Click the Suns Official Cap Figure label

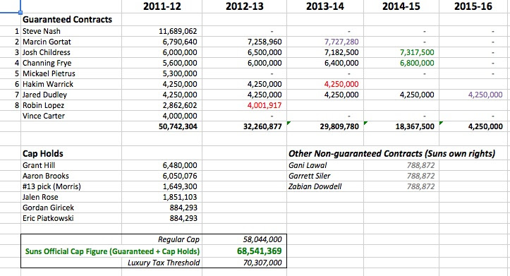[x=111, y=251]
